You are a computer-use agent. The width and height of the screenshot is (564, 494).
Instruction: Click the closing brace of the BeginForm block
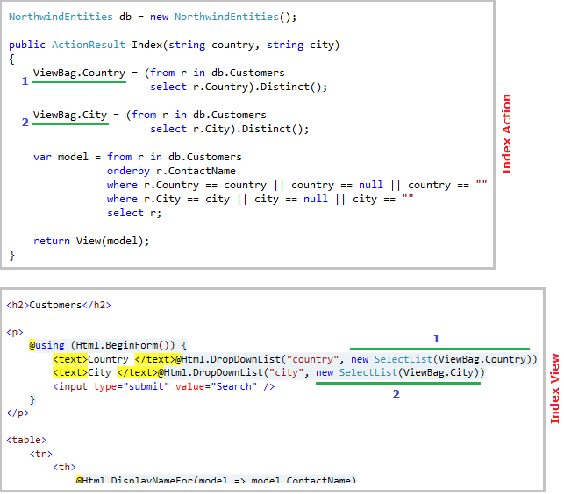pyautogui.click(x=32, y=400)
